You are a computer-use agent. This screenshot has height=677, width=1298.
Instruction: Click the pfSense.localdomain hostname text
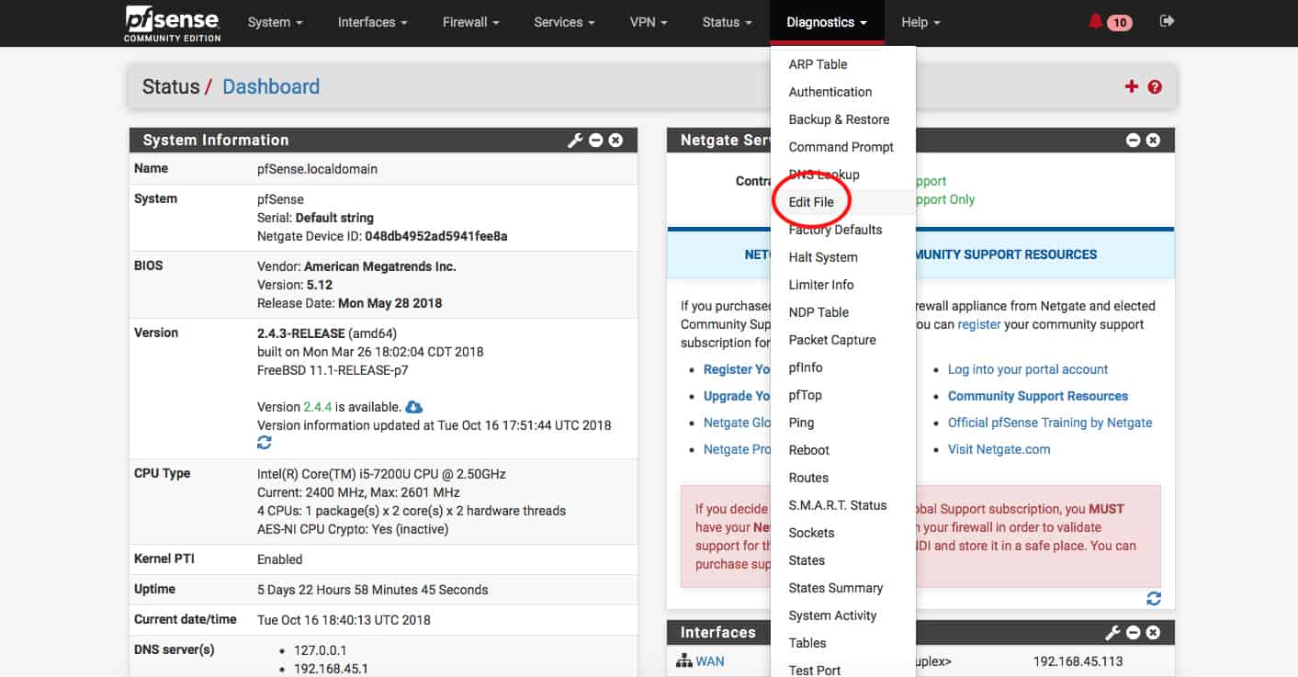(x=317, y=169)
